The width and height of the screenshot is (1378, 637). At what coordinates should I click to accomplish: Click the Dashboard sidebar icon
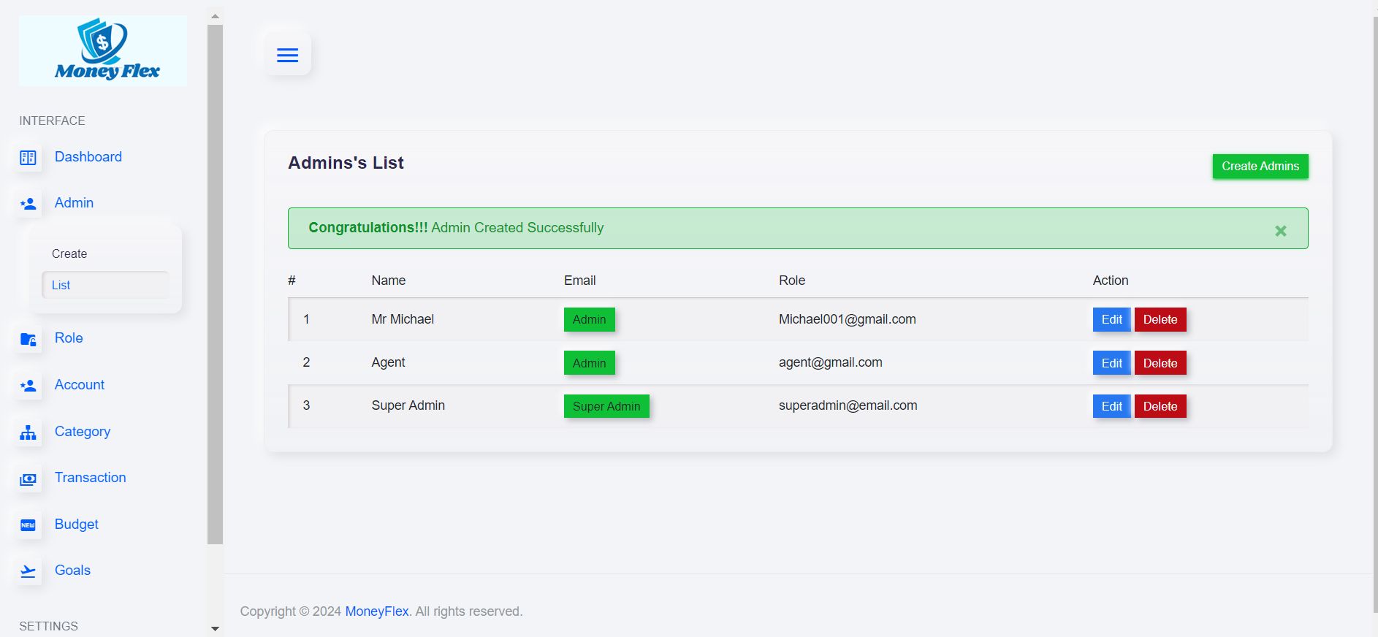coord(28,158)
